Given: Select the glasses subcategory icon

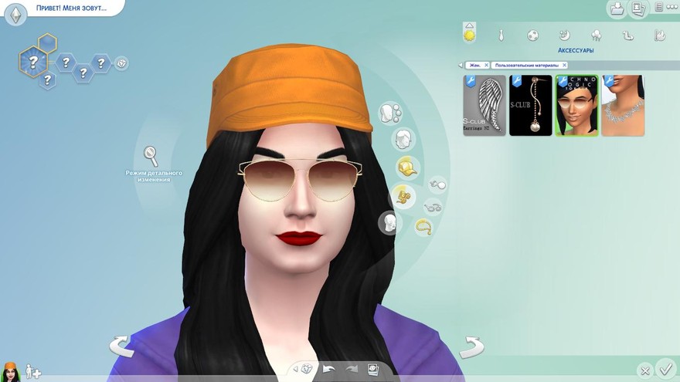Looking at the screenshot, I should point(433,207).
